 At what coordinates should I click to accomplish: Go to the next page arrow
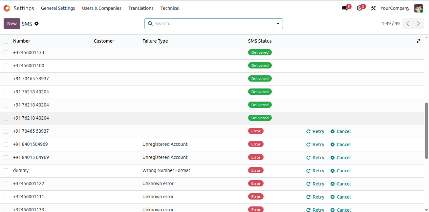[x=418, y=24]
